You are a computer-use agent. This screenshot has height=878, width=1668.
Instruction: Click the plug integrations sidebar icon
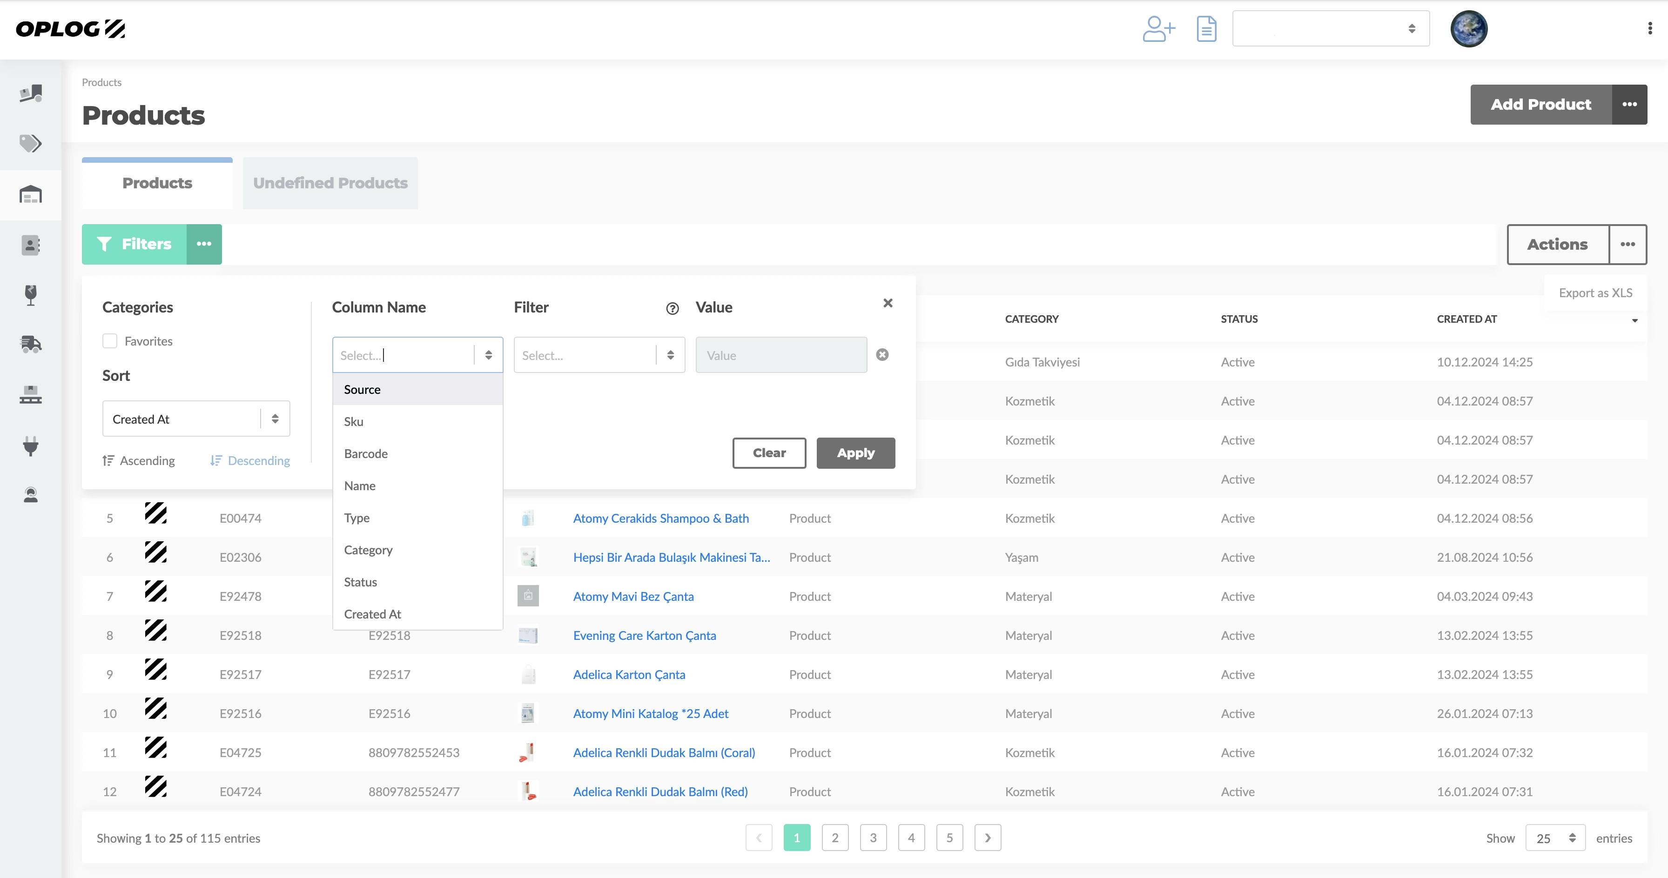pyautogui.click(x=30, y=445)
